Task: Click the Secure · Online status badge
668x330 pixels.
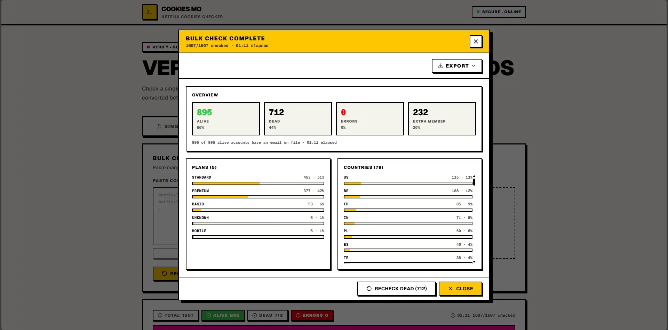Action: [x=499, y=12]
